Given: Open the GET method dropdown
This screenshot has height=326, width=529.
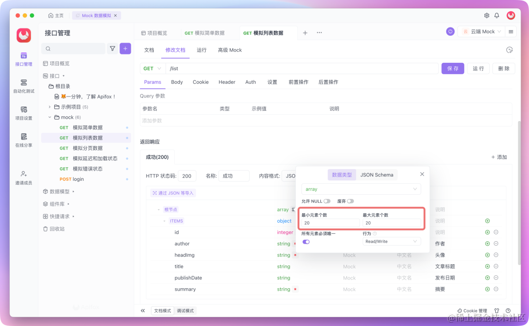Looking at the screenshot, I should click(x=152, y=69).
